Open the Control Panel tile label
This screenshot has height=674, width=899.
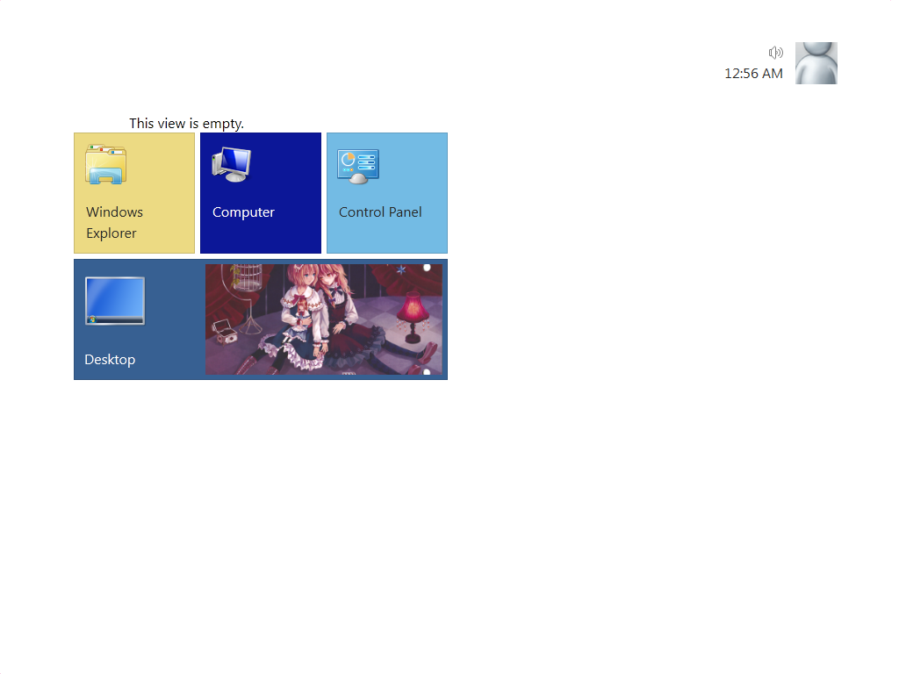coord(380,212)
